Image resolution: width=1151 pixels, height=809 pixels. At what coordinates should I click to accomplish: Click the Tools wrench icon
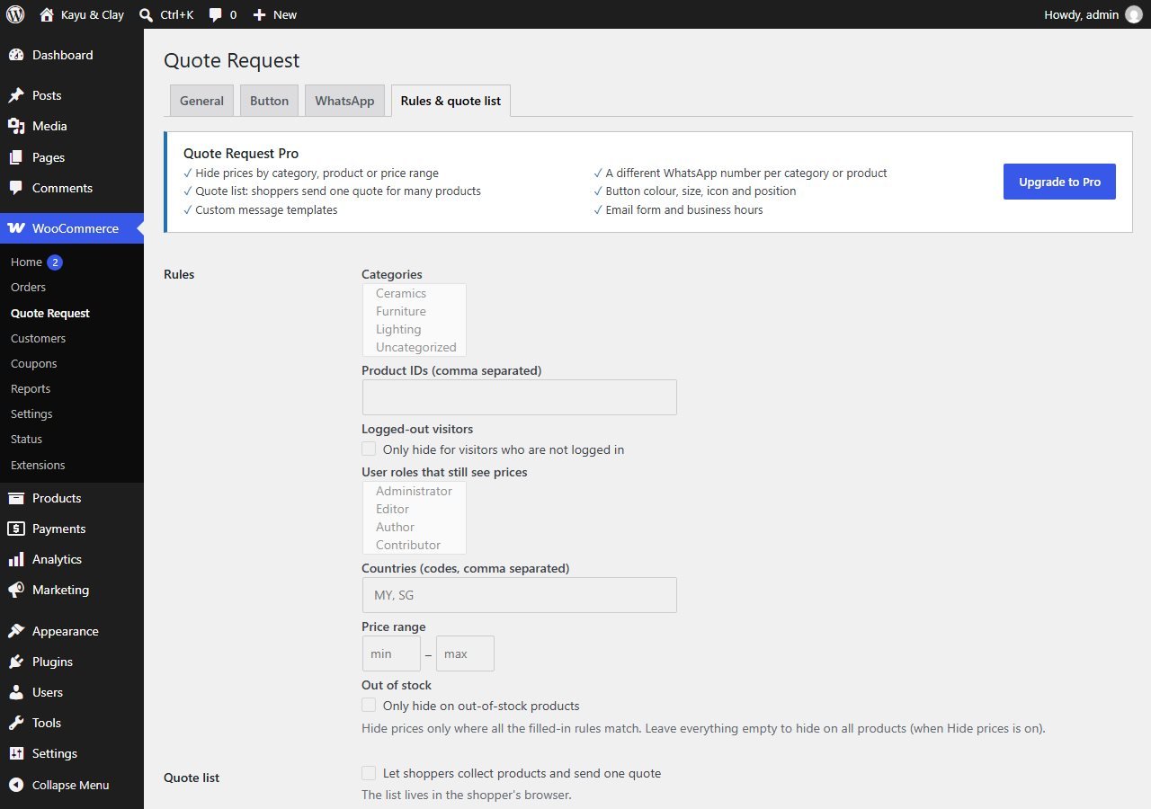[x=16, y=723]
